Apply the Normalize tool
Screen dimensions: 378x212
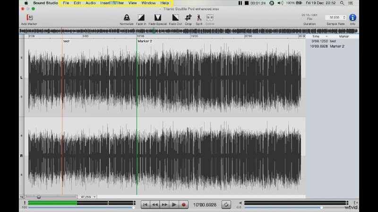point(127,17)
